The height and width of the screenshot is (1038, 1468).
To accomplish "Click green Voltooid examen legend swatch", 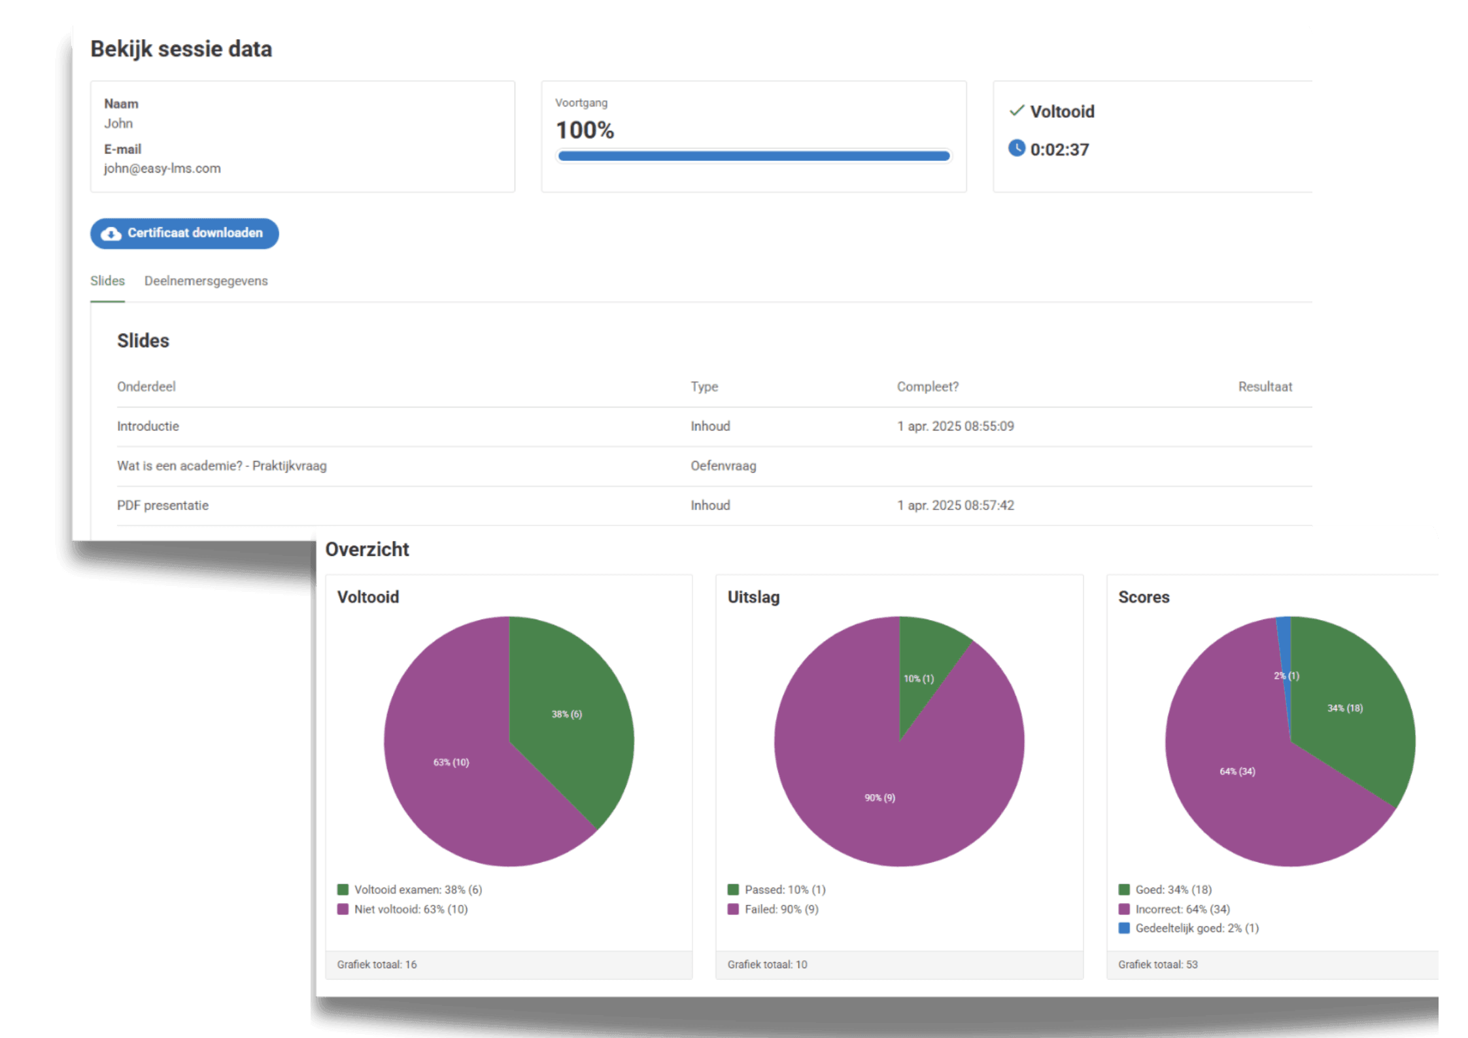I will pos(343,890).
